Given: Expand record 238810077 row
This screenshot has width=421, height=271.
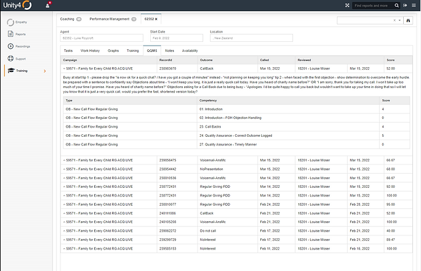Looking at the screenshot, I should click(64, 204).
